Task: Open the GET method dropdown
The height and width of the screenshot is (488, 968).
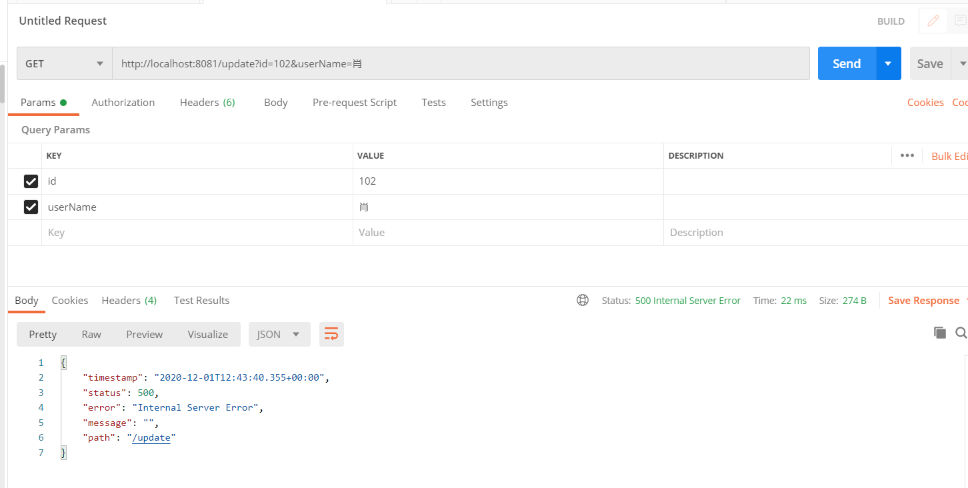Action: pos(64,63)
